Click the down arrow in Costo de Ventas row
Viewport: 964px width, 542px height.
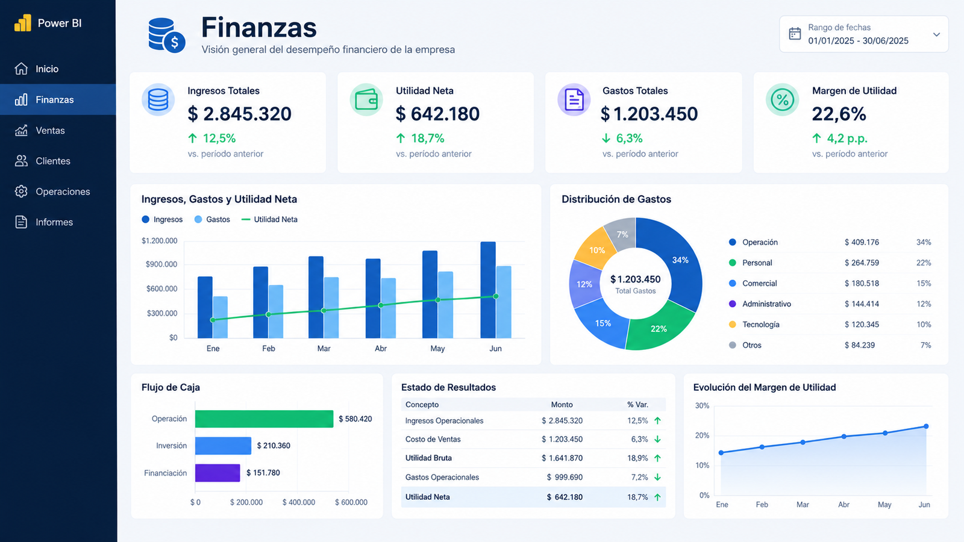coord(657,440)
